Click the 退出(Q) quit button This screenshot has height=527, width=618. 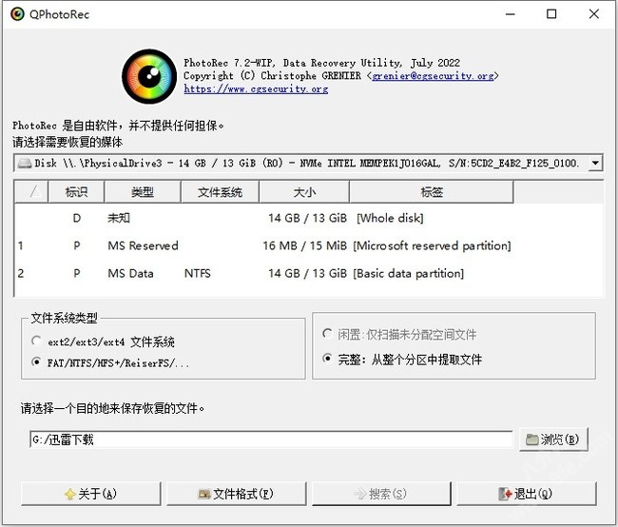click(x=527, y=494)
